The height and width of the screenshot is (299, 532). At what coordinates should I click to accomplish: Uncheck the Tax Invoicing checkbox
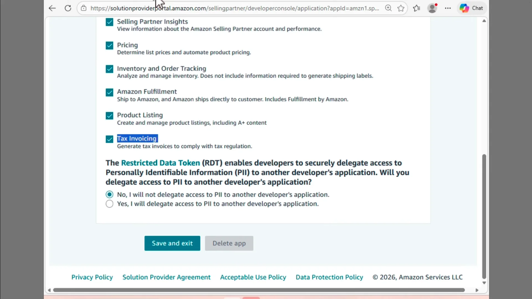pyautogui.click(x=109, y=139)
